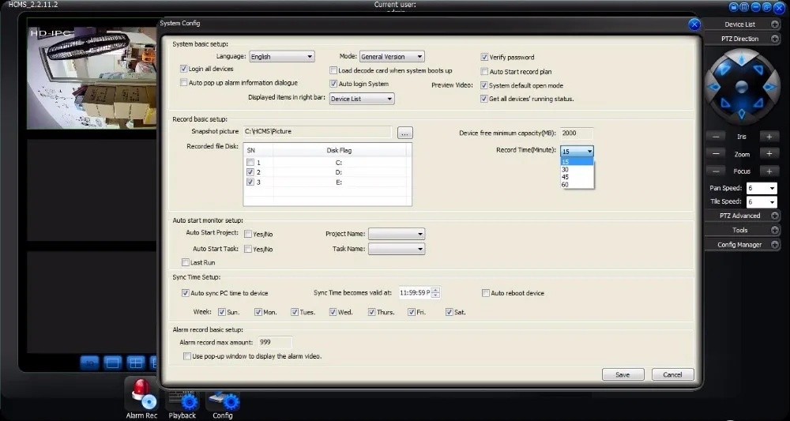
Task: Click the Iris minus button
Action: point(715,137)
